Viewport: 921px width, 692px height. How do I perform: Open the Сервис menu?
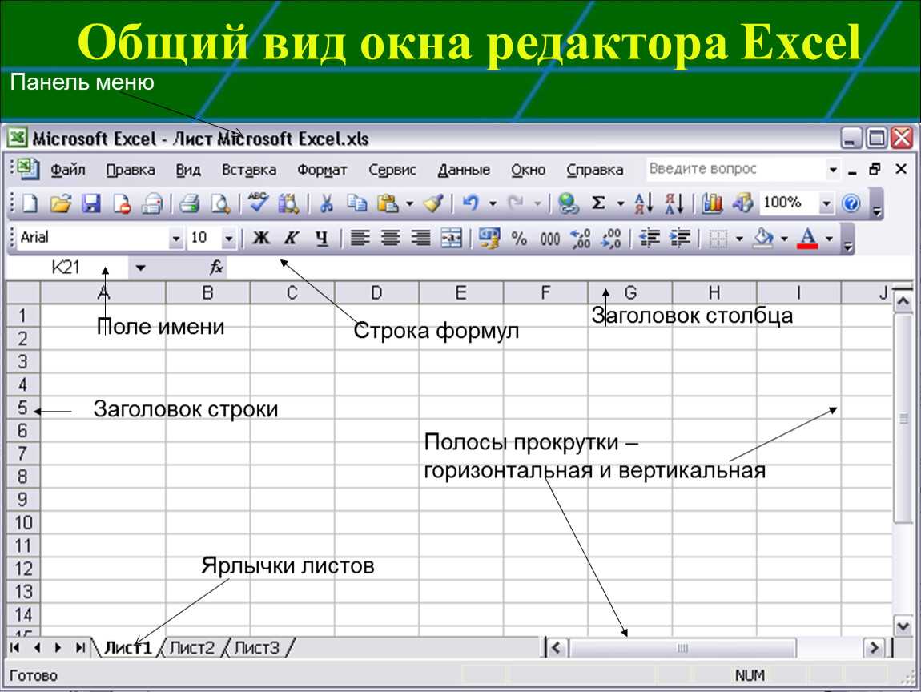[392, 170]
